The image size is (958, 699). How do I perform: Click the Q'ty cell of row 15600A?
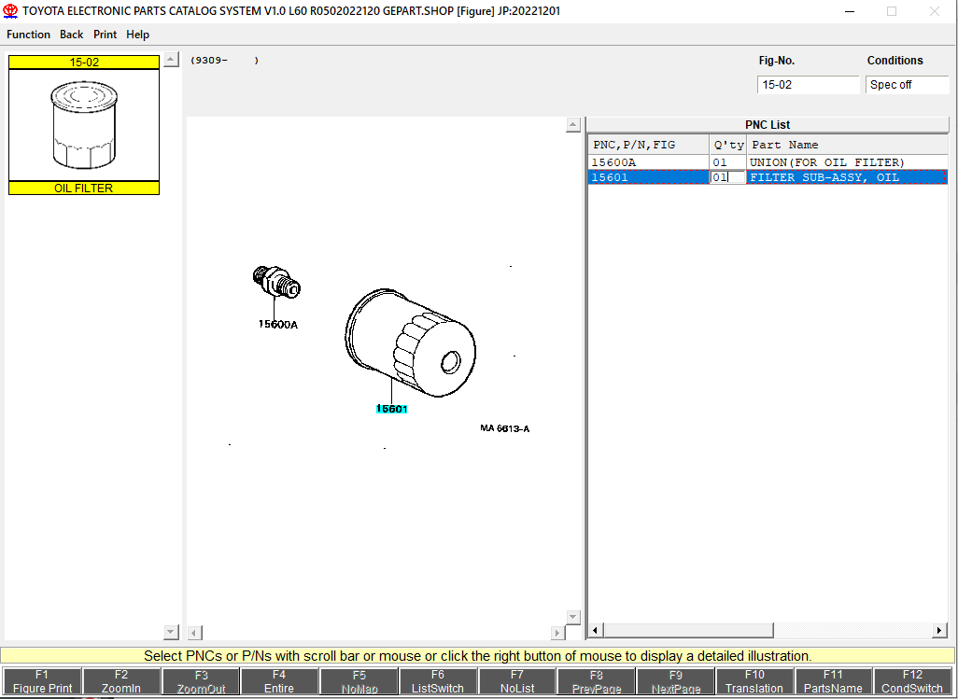pyautogui.click(x=727, y=162)
